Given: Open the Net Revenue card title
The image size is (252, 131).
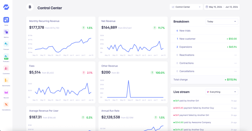Looking at the screenshot, I should pos(108,21).
